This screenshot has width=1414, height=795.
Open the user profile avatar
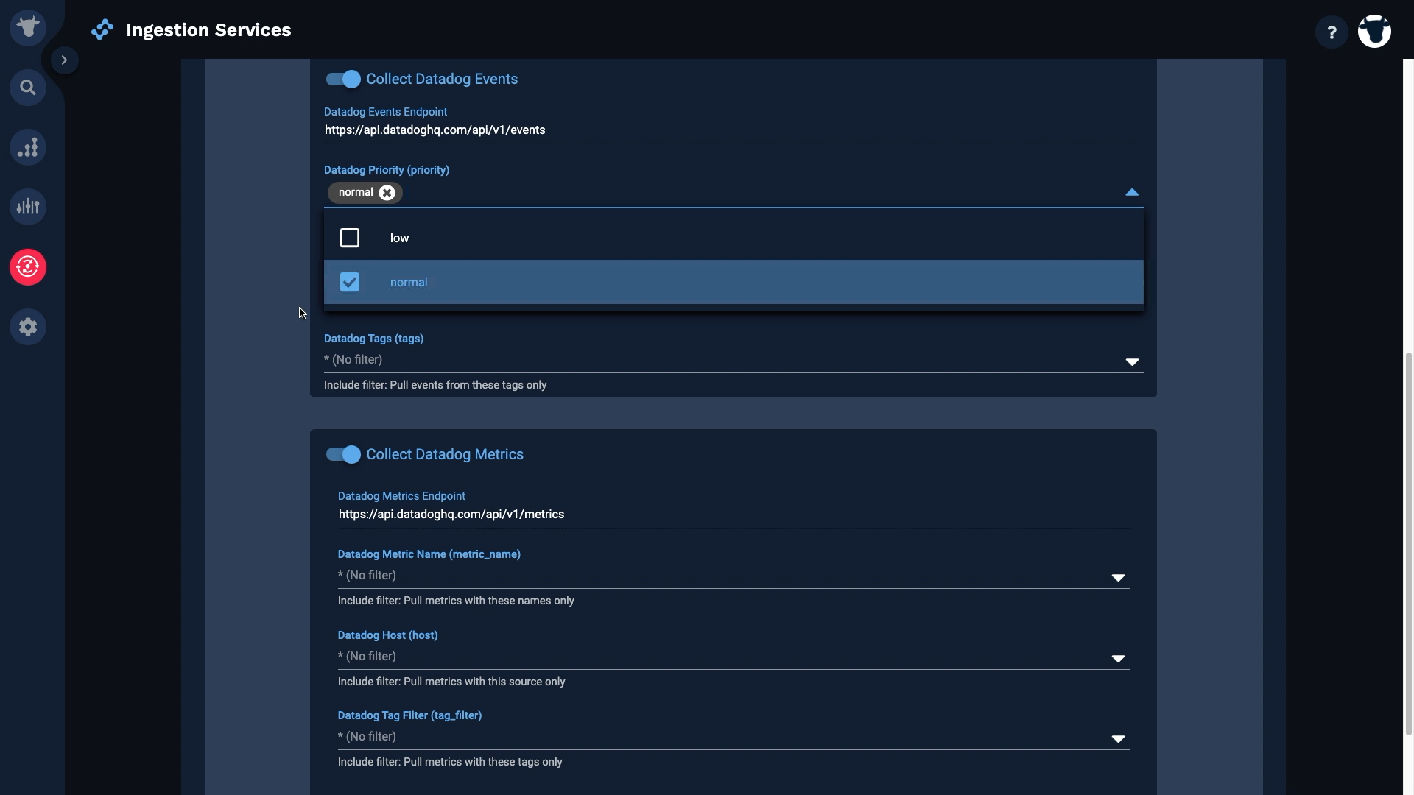(x=1374, y=32)
